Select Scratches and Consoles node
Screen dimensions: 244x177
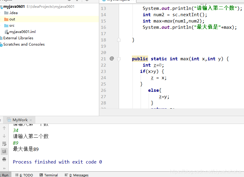point(24,44)
